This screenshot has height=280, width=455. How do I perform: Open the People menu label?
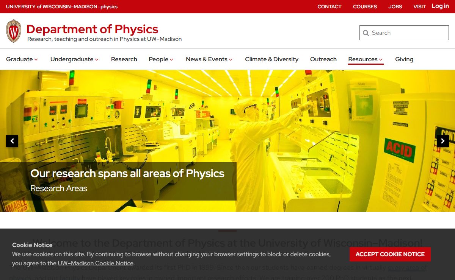pyautogui.click(x=158, y=59)
